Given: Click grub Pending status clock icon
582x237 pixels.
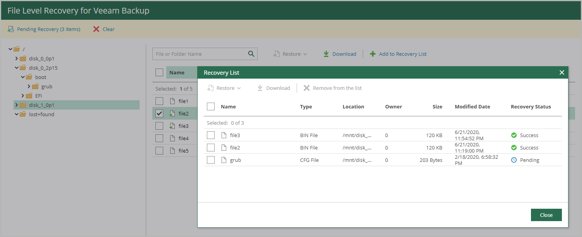Looking at the screenshot, I should (514, 160).
